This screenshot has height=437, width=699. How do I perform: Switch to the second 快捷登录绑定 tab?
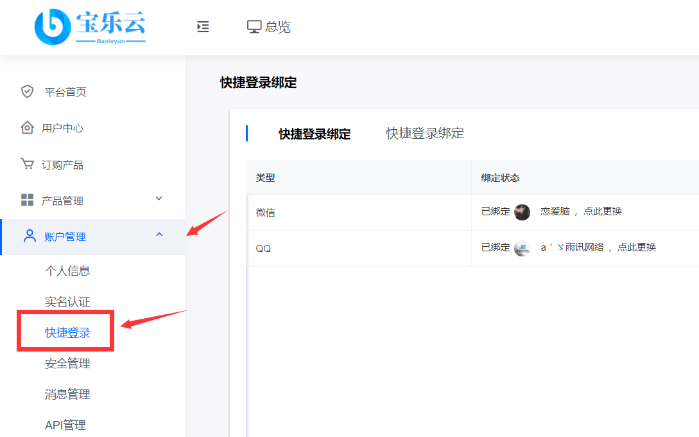point(425,134)
